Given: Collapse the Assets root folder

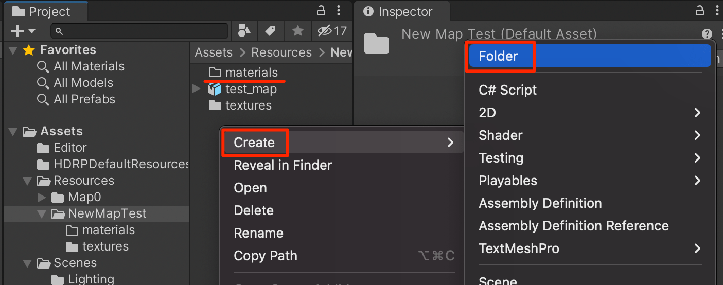Looking at the screenshot, I should pyautogui.click(x=13, y=132).
